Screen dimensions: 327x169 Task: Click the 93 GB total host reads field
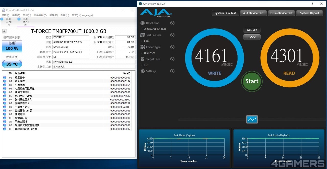click(125, 37)
